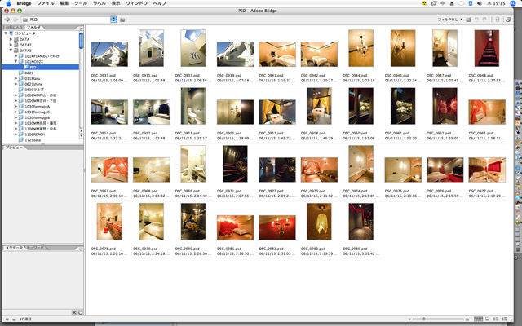Select thumbnail DSC_0982.psd

[x=277, y=227]
